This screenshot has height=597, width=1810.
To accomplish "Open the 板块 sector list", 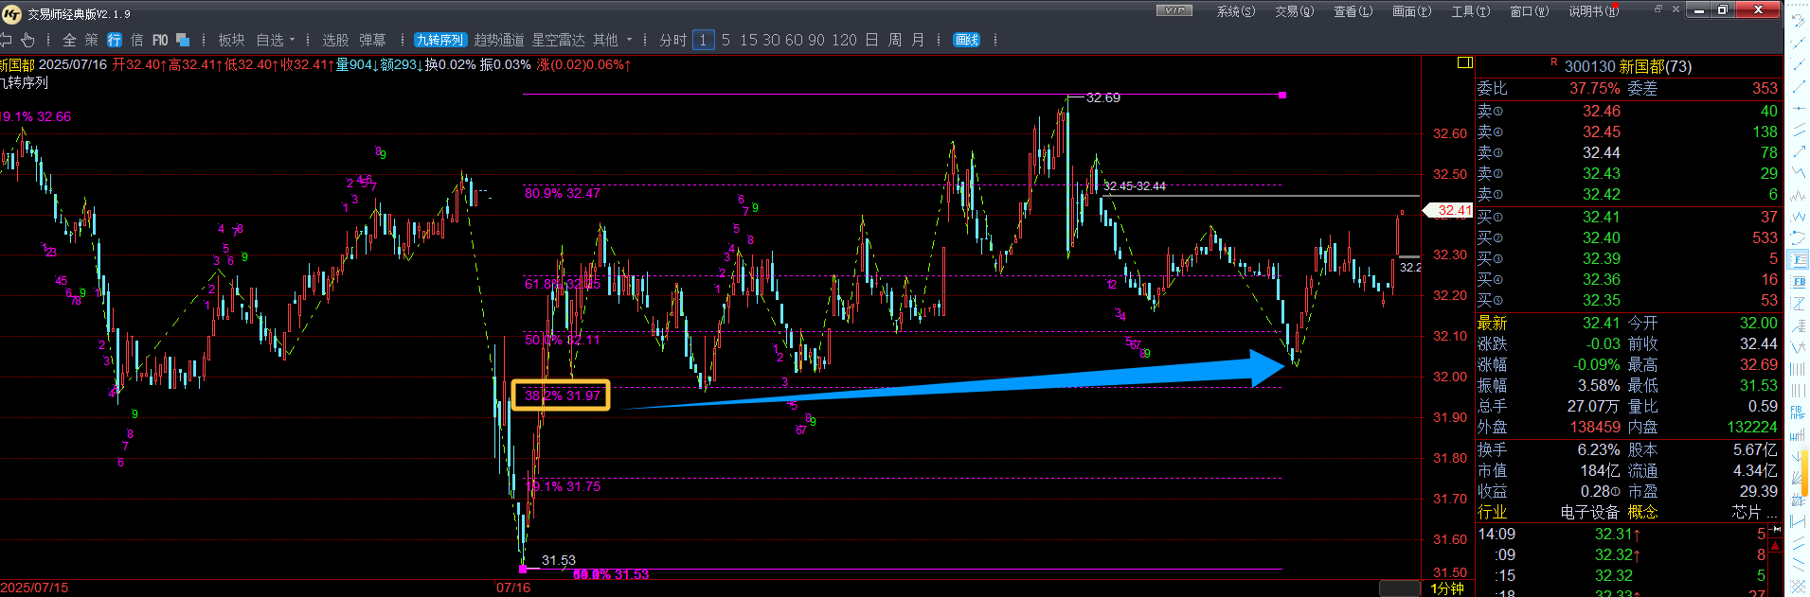I will pyautogui.click(x=231, y=40).
